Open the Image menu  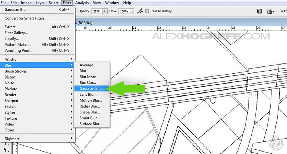click(26, 3)
